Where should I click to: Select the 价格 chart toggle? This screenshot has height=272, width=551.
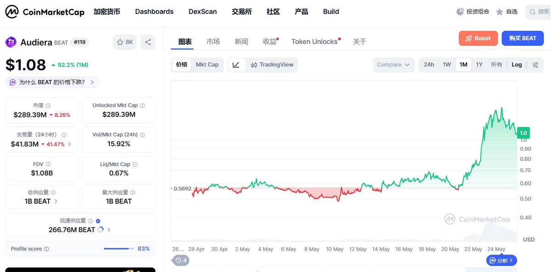(182, 65)
